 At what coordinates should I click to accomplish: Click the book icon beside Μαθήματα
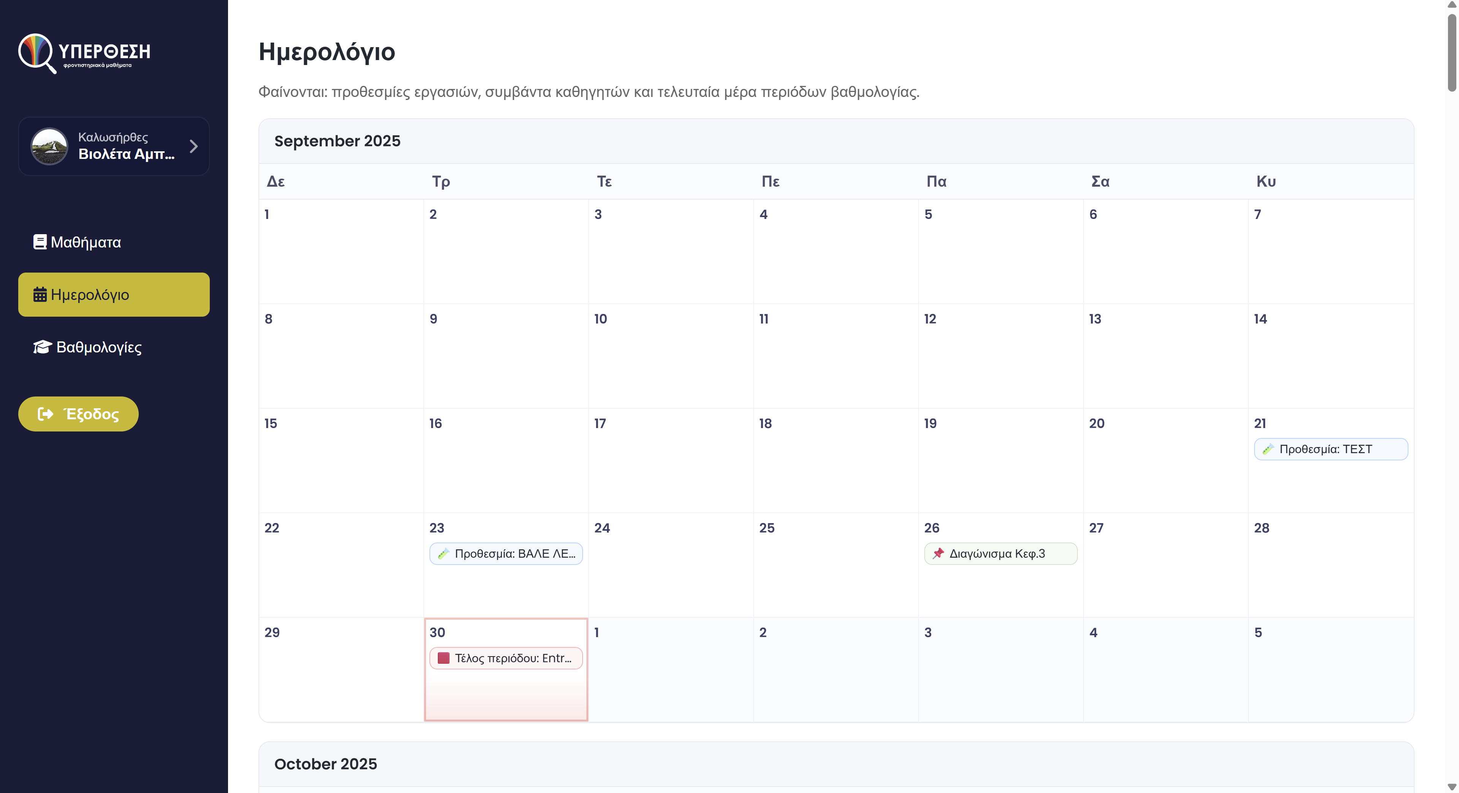[40, 242]
